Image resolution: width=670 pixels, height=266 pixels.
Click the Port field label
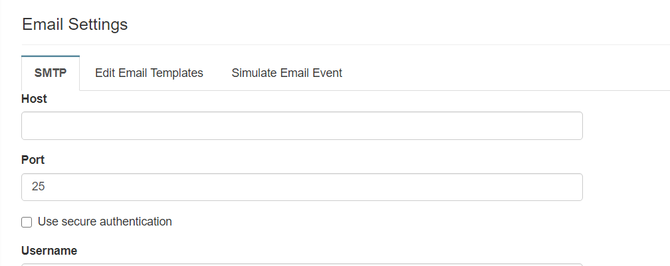click(x=33, y=160)
